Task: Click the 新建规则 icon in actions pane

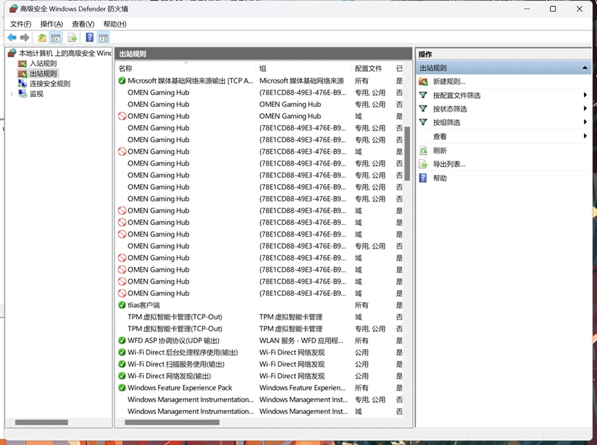Action: pyautogui.click(x=423, y=81)
